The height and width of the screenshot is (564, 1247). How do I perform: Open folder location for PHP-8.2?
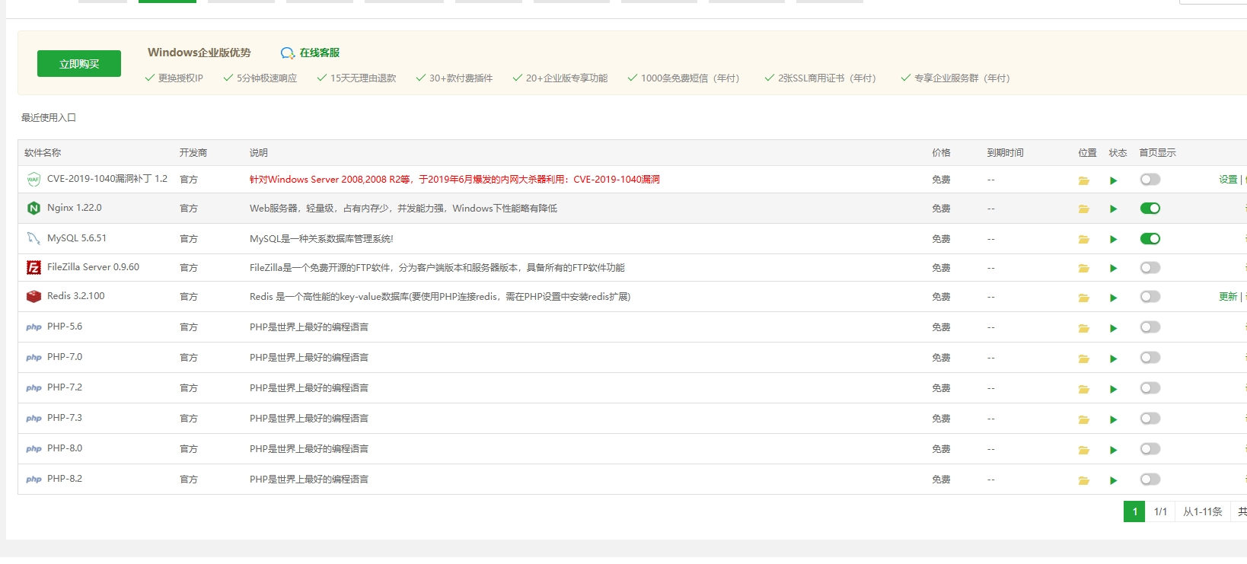[x=1083, y=480]
